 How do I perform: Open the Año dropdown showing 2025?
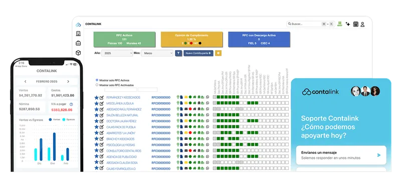point(117,53)
